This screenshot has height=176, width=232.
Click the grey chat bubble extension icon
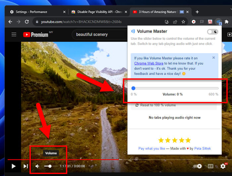(x=202, y=22)
